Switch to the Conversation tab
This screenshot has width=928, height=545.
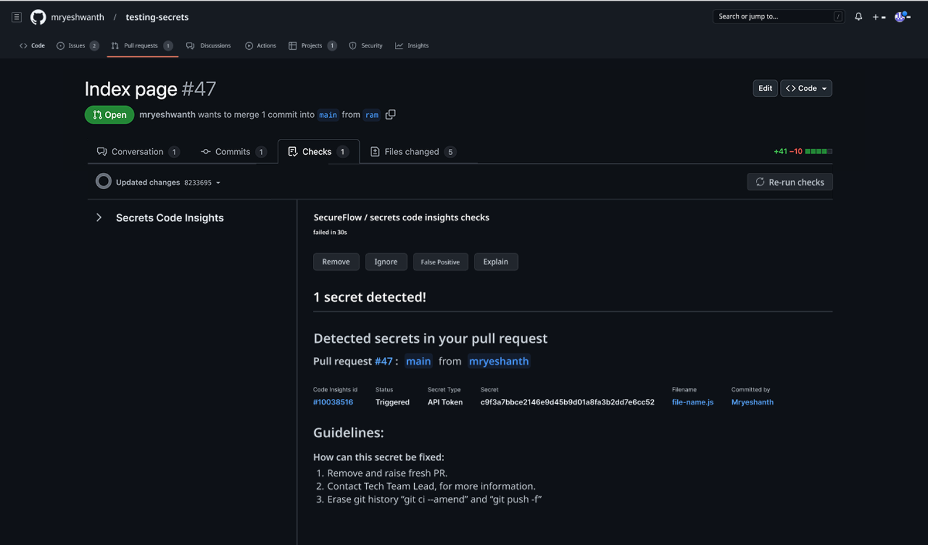(x=138, y=152)
